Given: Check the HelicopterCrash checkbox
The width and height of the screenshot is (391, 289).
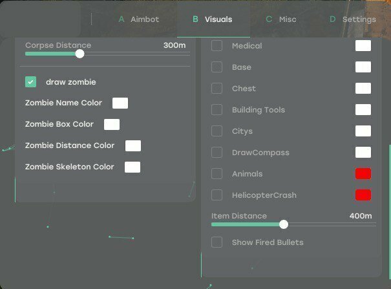Looking at the screenshot, I should (x=217, y=195).
